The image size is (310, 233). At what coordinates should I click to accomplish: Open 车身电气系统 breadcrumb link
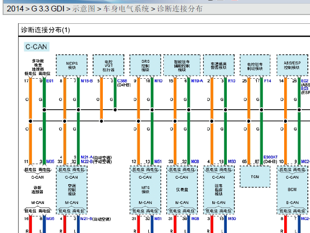(x=126, y=9)
